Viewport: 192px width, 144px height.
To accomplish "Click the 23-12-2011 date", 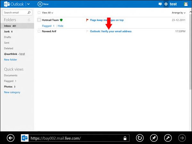I will 179,20.
